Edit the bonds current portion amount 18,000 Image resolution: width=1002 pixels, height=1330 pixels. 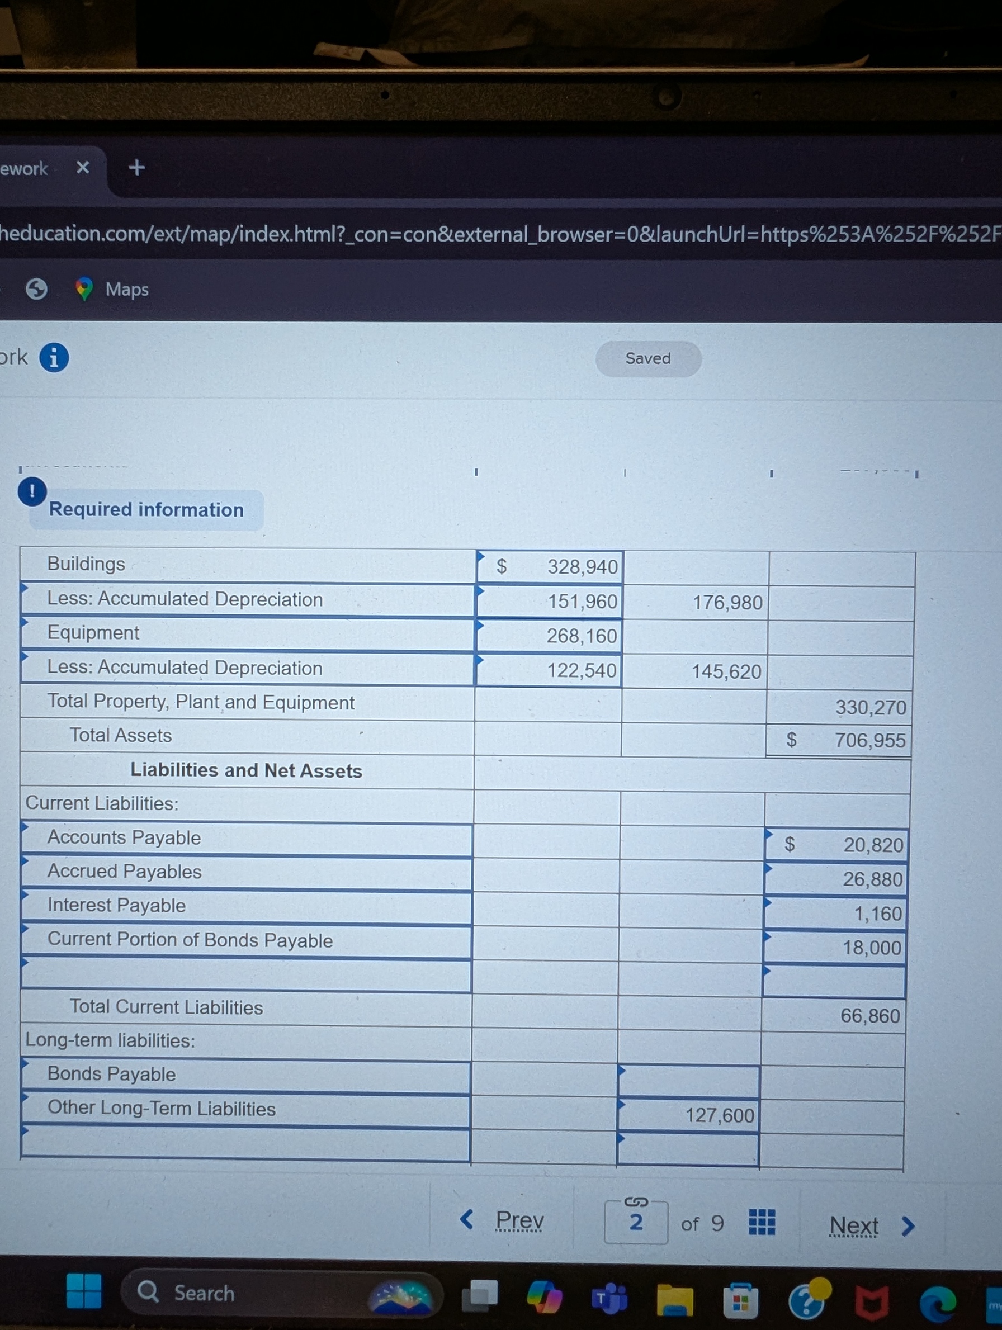834,948
